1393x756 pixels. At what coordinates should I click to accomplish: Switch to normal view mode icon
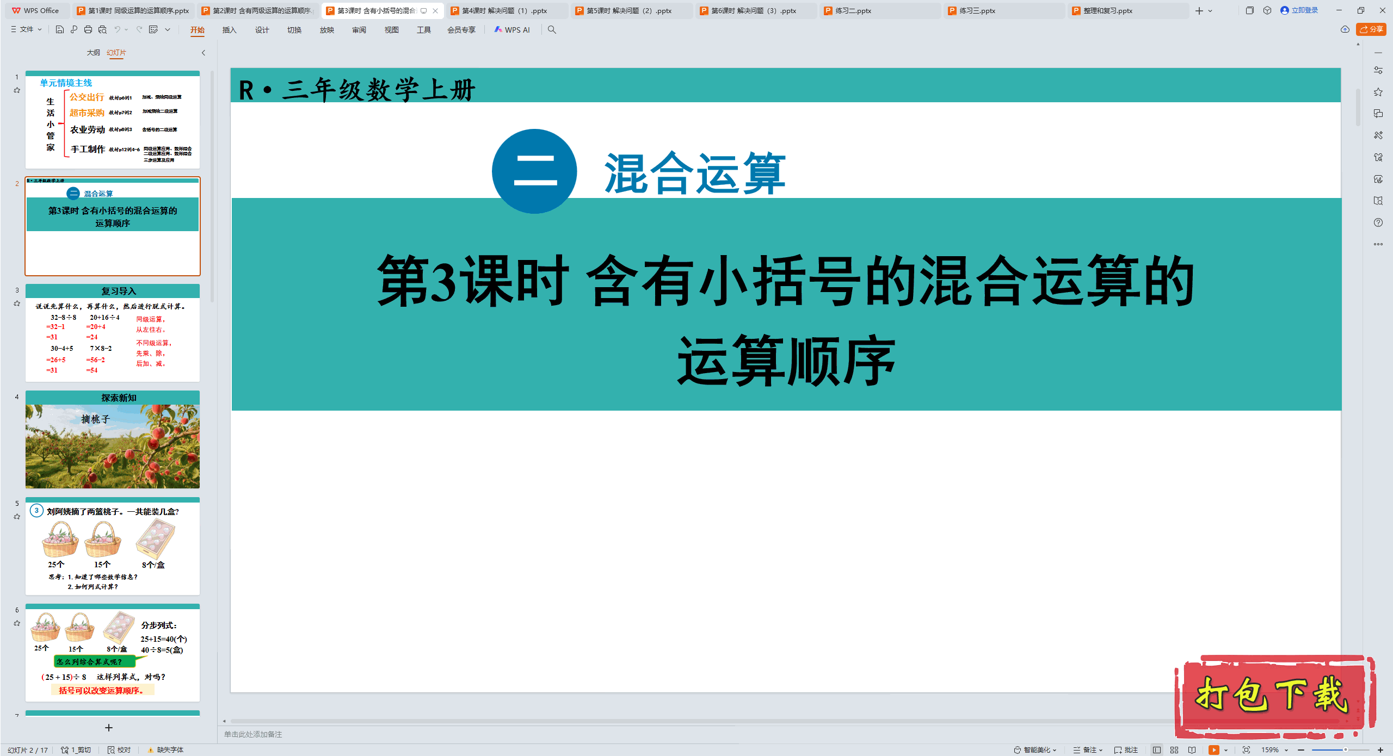pos(1157,749)
